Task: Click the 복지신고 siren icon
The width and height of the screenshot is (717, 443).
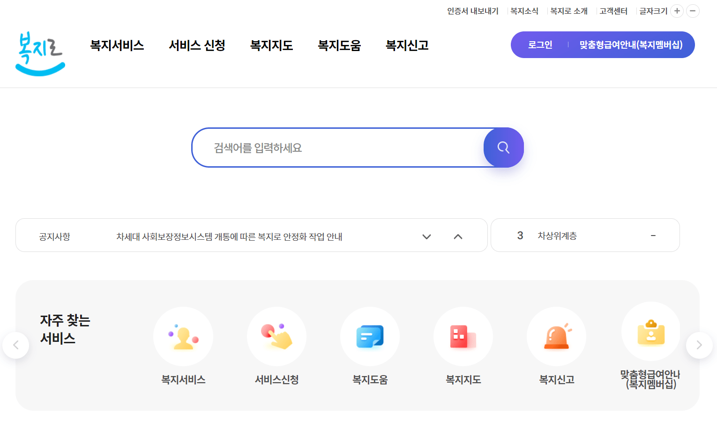Action: (556, 336)
